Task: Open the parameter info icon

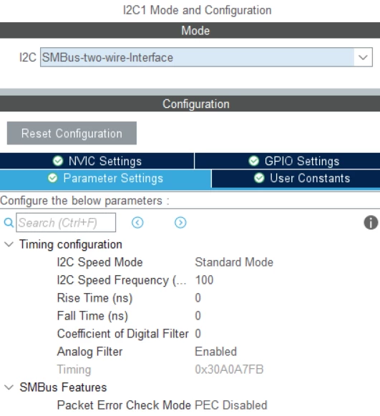Action: click(x=371, y=222)
